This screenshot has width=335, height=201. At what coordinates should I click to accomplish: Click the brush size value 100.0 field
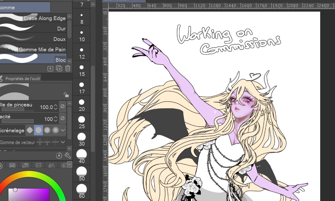(46, 107)
